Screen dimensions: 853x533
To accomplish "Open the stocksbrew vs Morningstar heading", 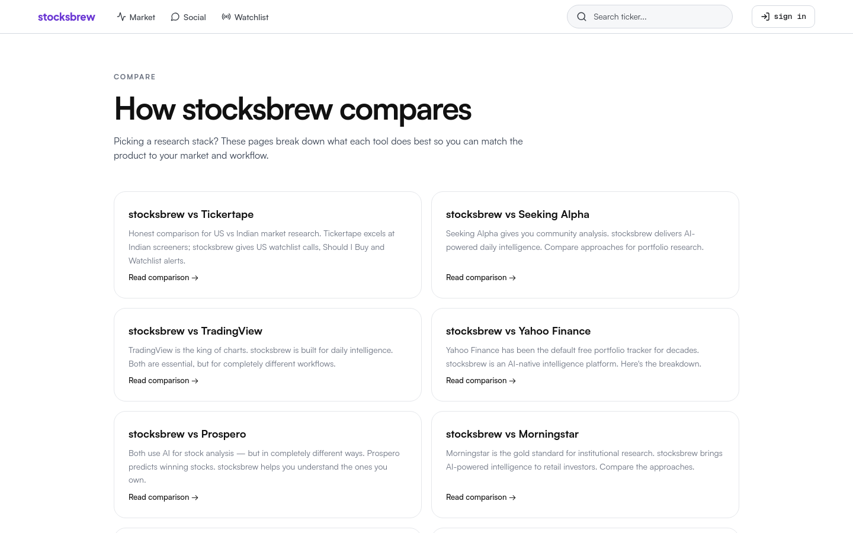I will coord(512,434).
